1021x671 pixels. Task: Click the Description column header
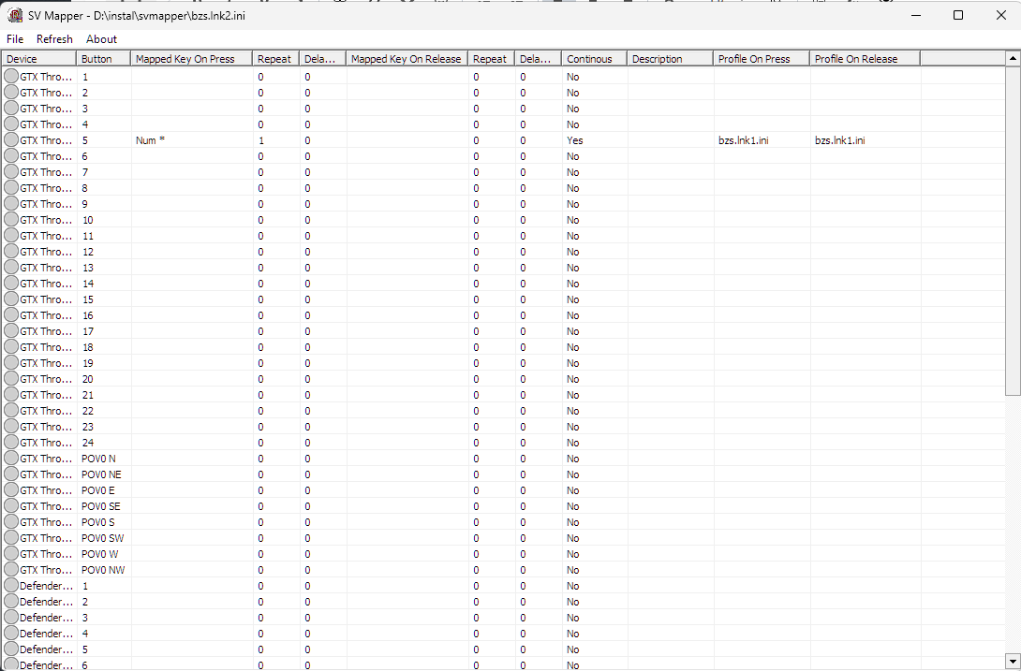670,59
